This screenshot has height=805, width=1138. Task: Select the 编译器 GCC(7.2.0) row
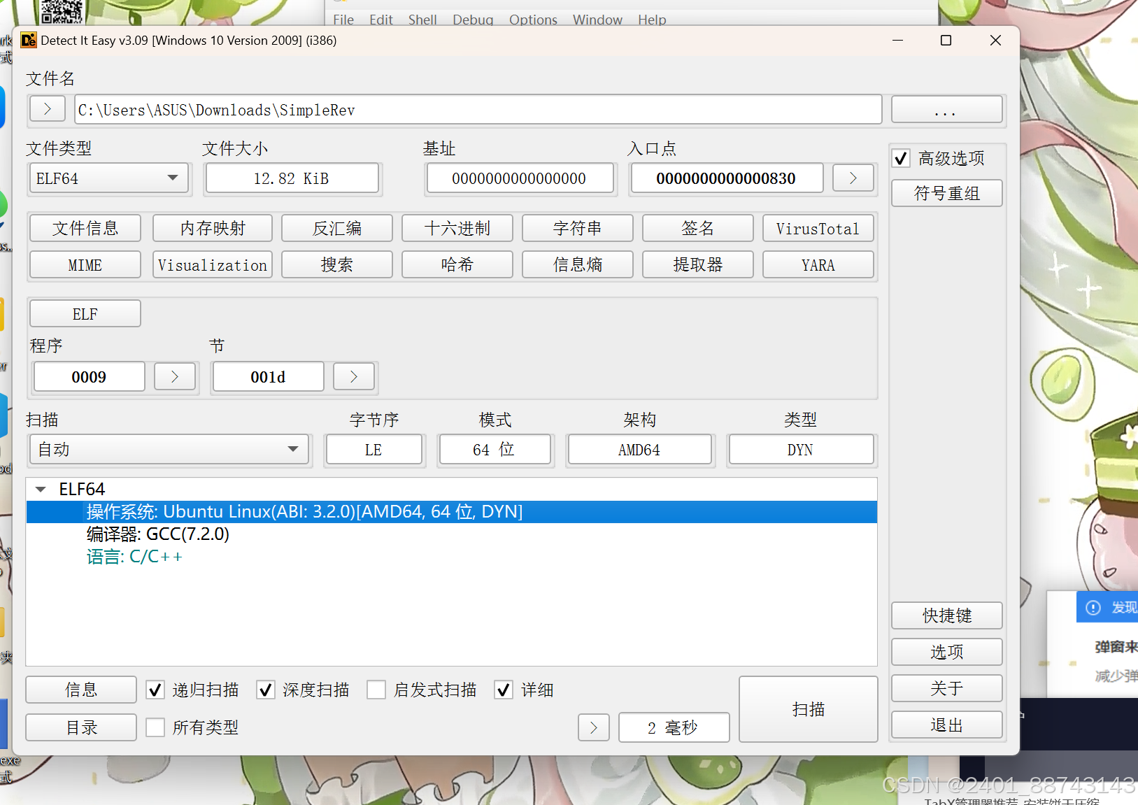[x=452, y=534]
